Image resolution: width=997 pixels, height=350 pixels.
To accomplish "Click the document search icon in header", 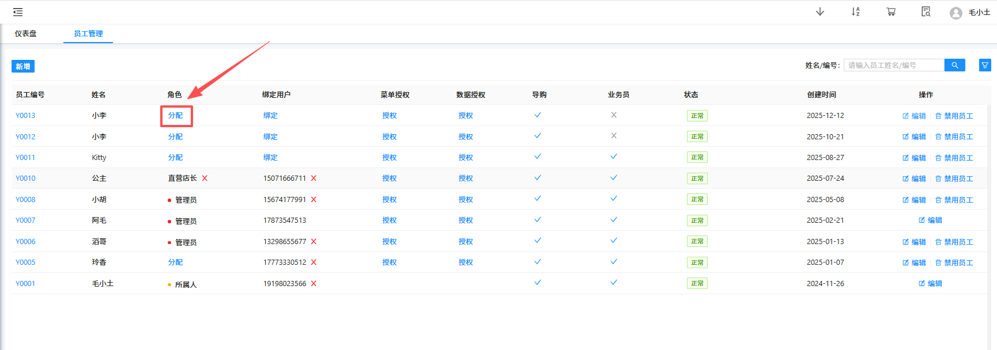I will [x=926, y=12].
